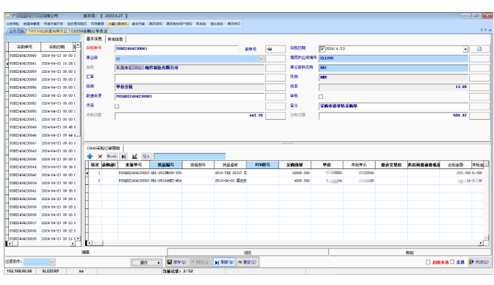Click the 更改密码 menu item
This screenshot has width=494, height=285.
(x=155, y=23)
